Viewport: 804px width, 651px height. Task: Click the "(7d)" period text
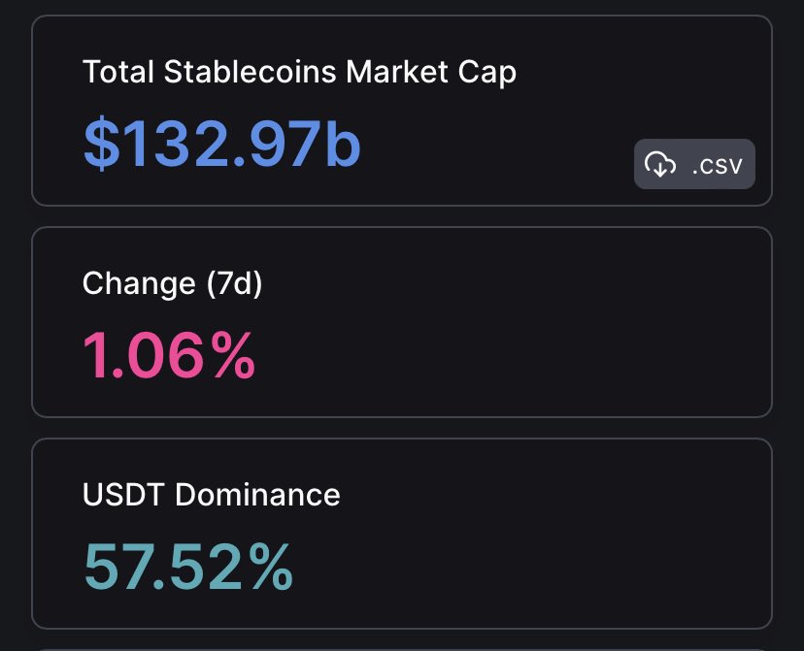232,283
